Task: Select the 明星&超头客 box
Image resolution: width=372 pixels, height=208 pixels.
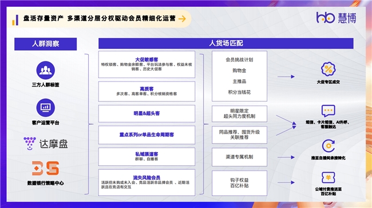Action: point(147,114)
